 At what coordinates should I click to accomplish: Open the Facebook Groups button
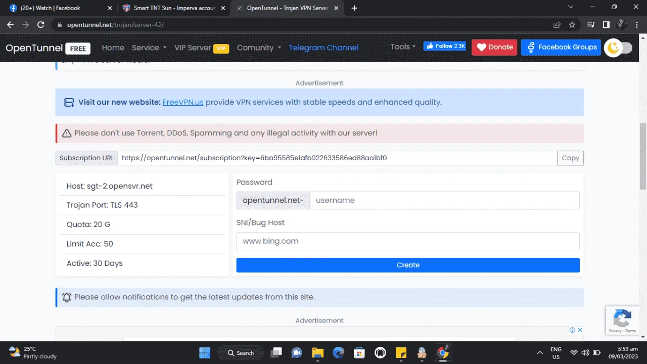pos(561,47)
